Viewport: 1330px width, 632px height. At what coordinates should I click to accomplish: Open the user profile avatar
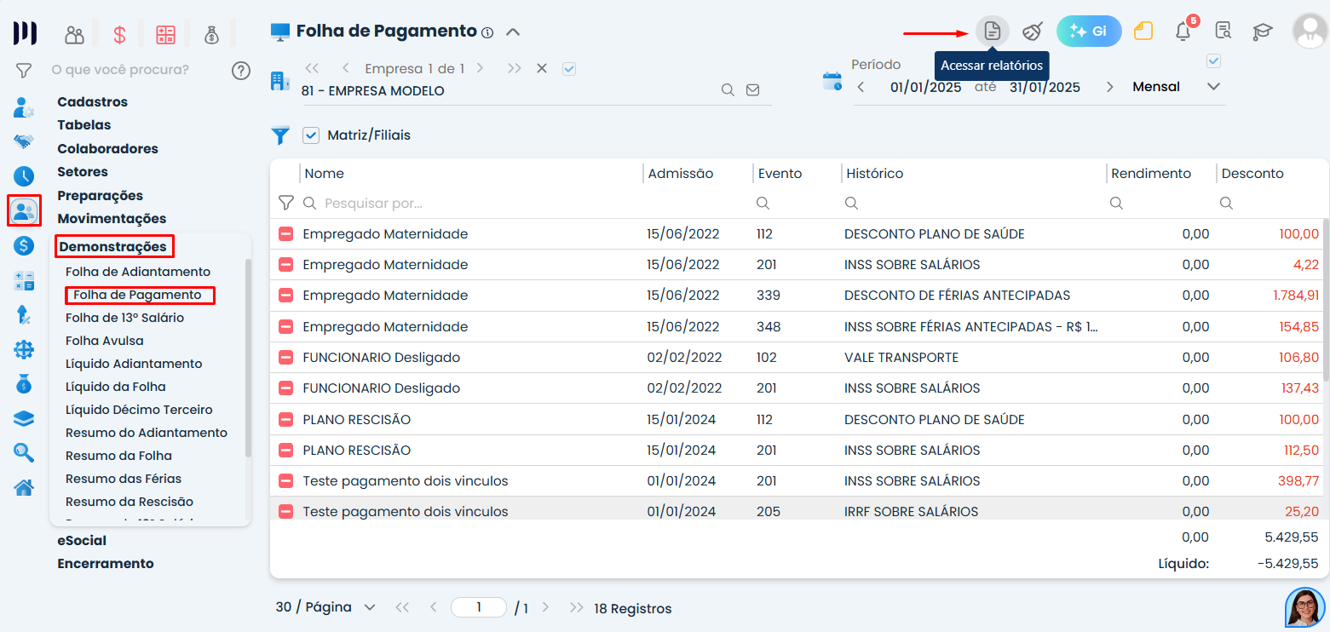pos(1310,31)
